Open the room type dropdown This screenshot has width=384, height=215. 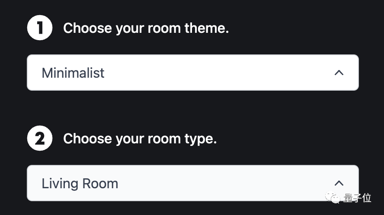[193, 183]
